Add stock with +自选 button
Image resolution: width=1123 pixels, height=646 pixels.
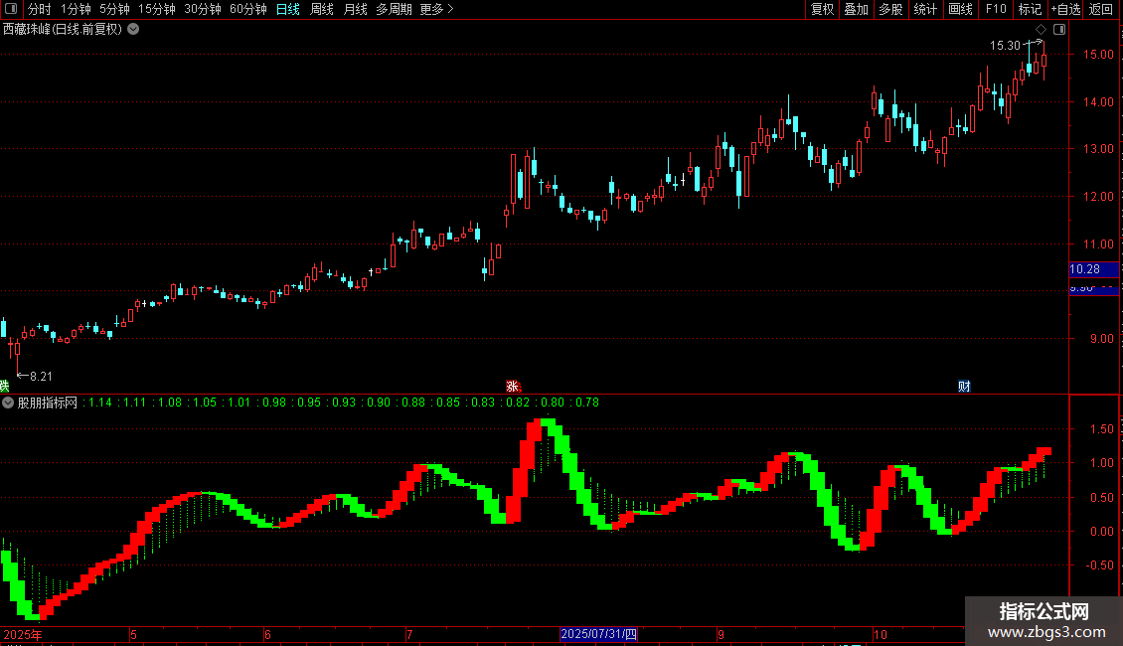pos(1065,9)
